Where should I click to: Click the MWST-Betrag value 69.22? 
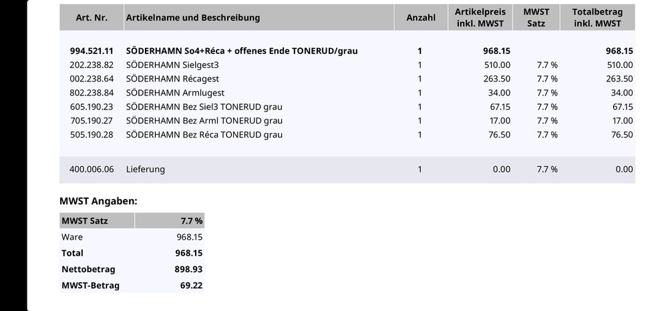tap(191, 286)
